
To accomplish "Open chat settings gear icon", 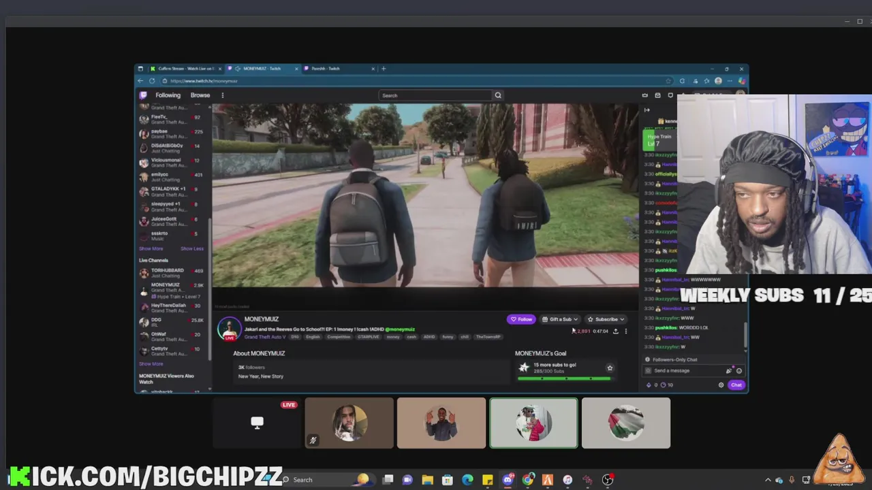I will [x=721, y=385].
